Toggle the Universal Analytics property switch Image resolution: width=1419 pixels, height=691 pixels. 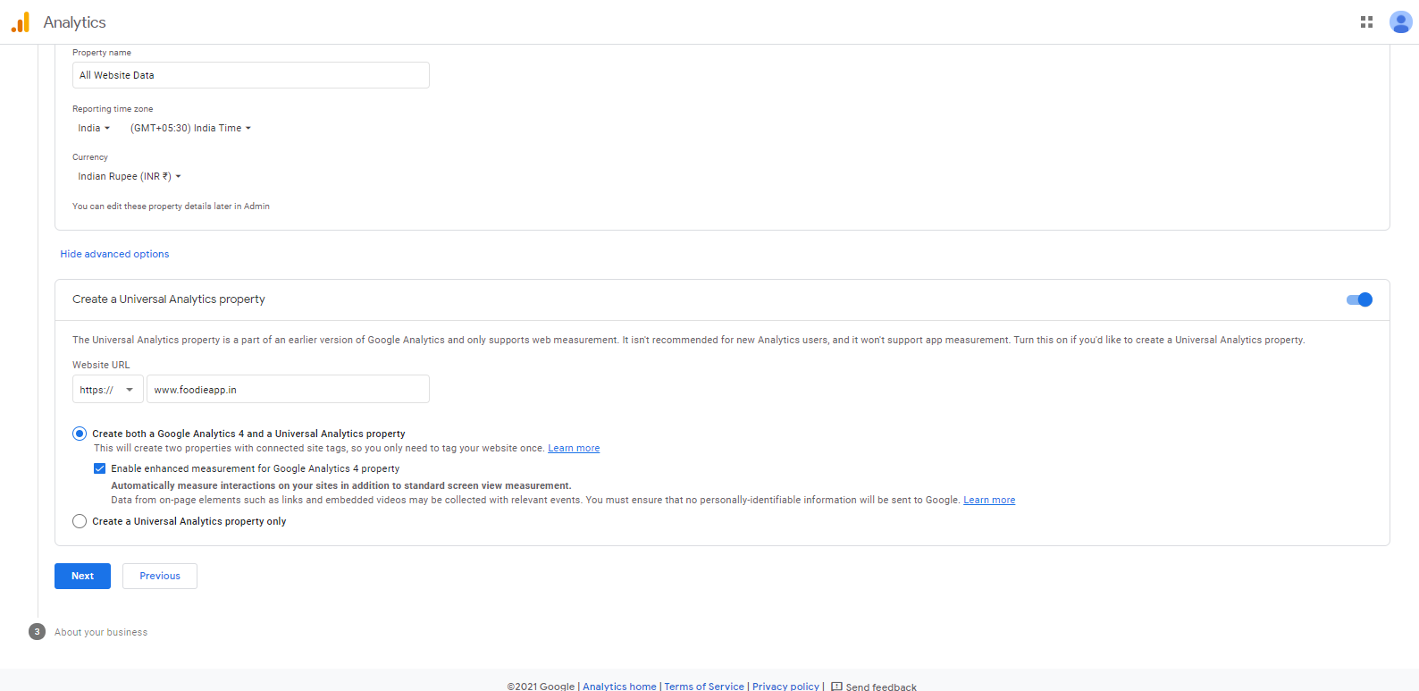coord(1359,299)
